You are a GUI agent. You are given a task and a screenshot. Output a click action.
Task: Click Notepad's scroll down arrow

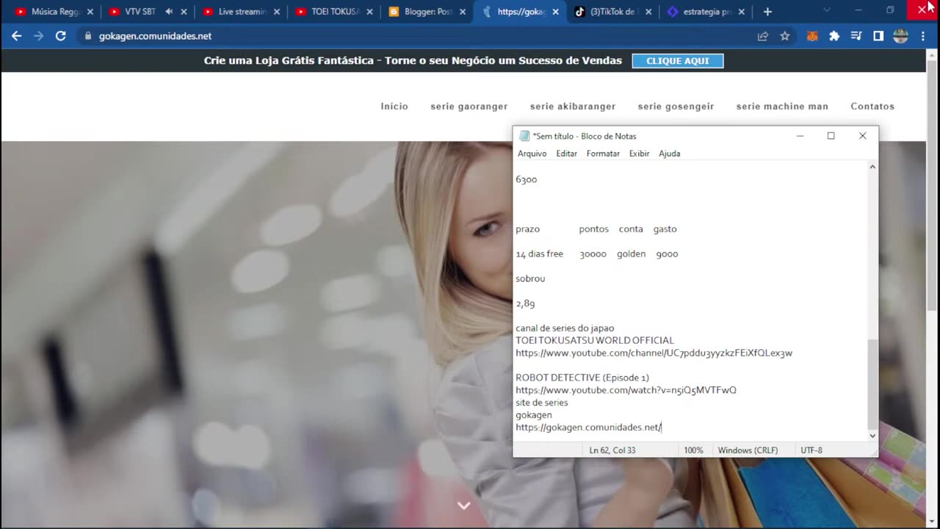click(x=872, y=436)
